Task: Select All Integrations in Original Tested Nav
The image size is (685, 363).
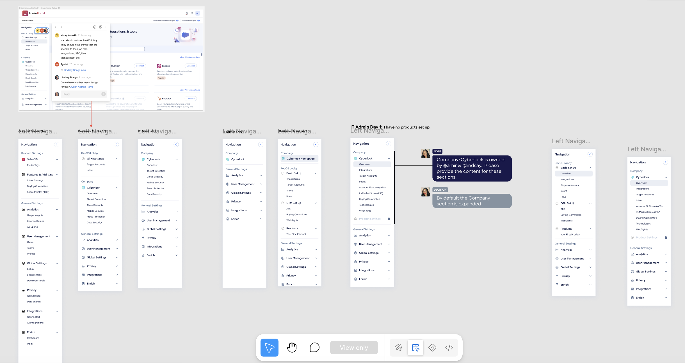Action: pos(35,323)
